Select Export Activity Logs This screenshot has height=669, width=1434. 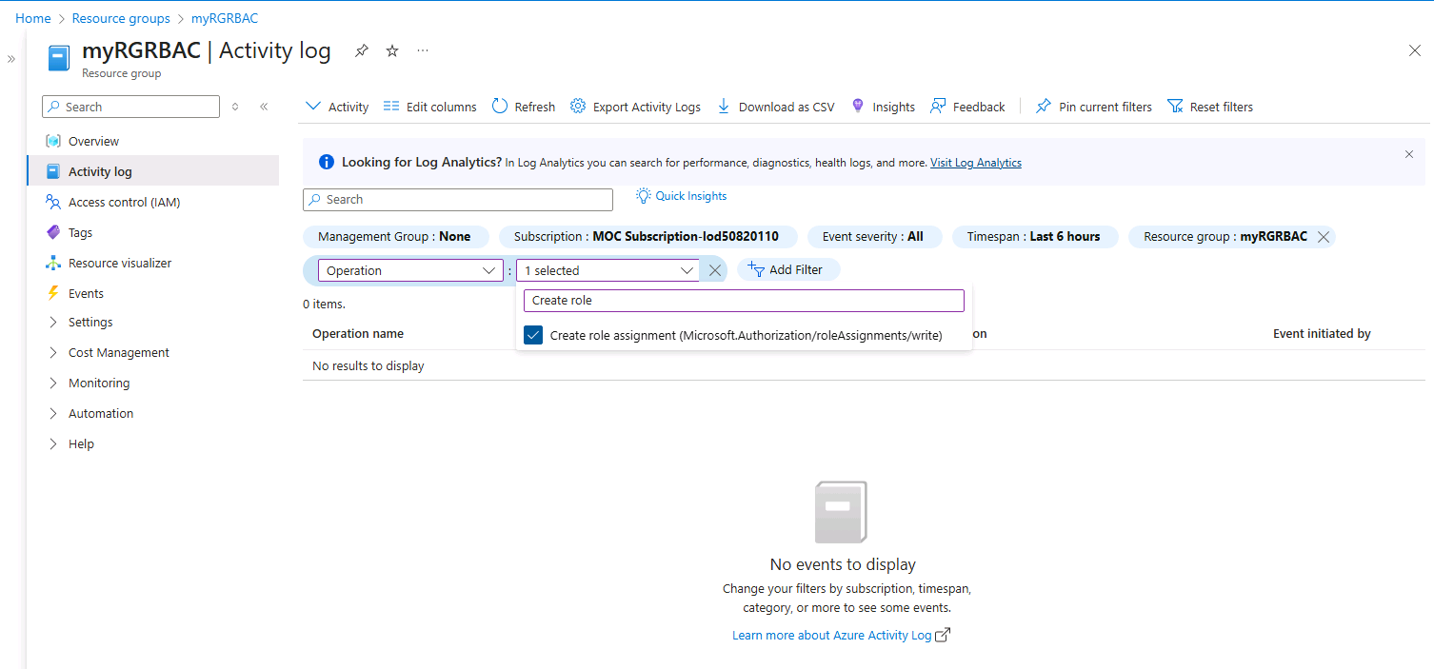pyautogui.click(x=635, y=106)
